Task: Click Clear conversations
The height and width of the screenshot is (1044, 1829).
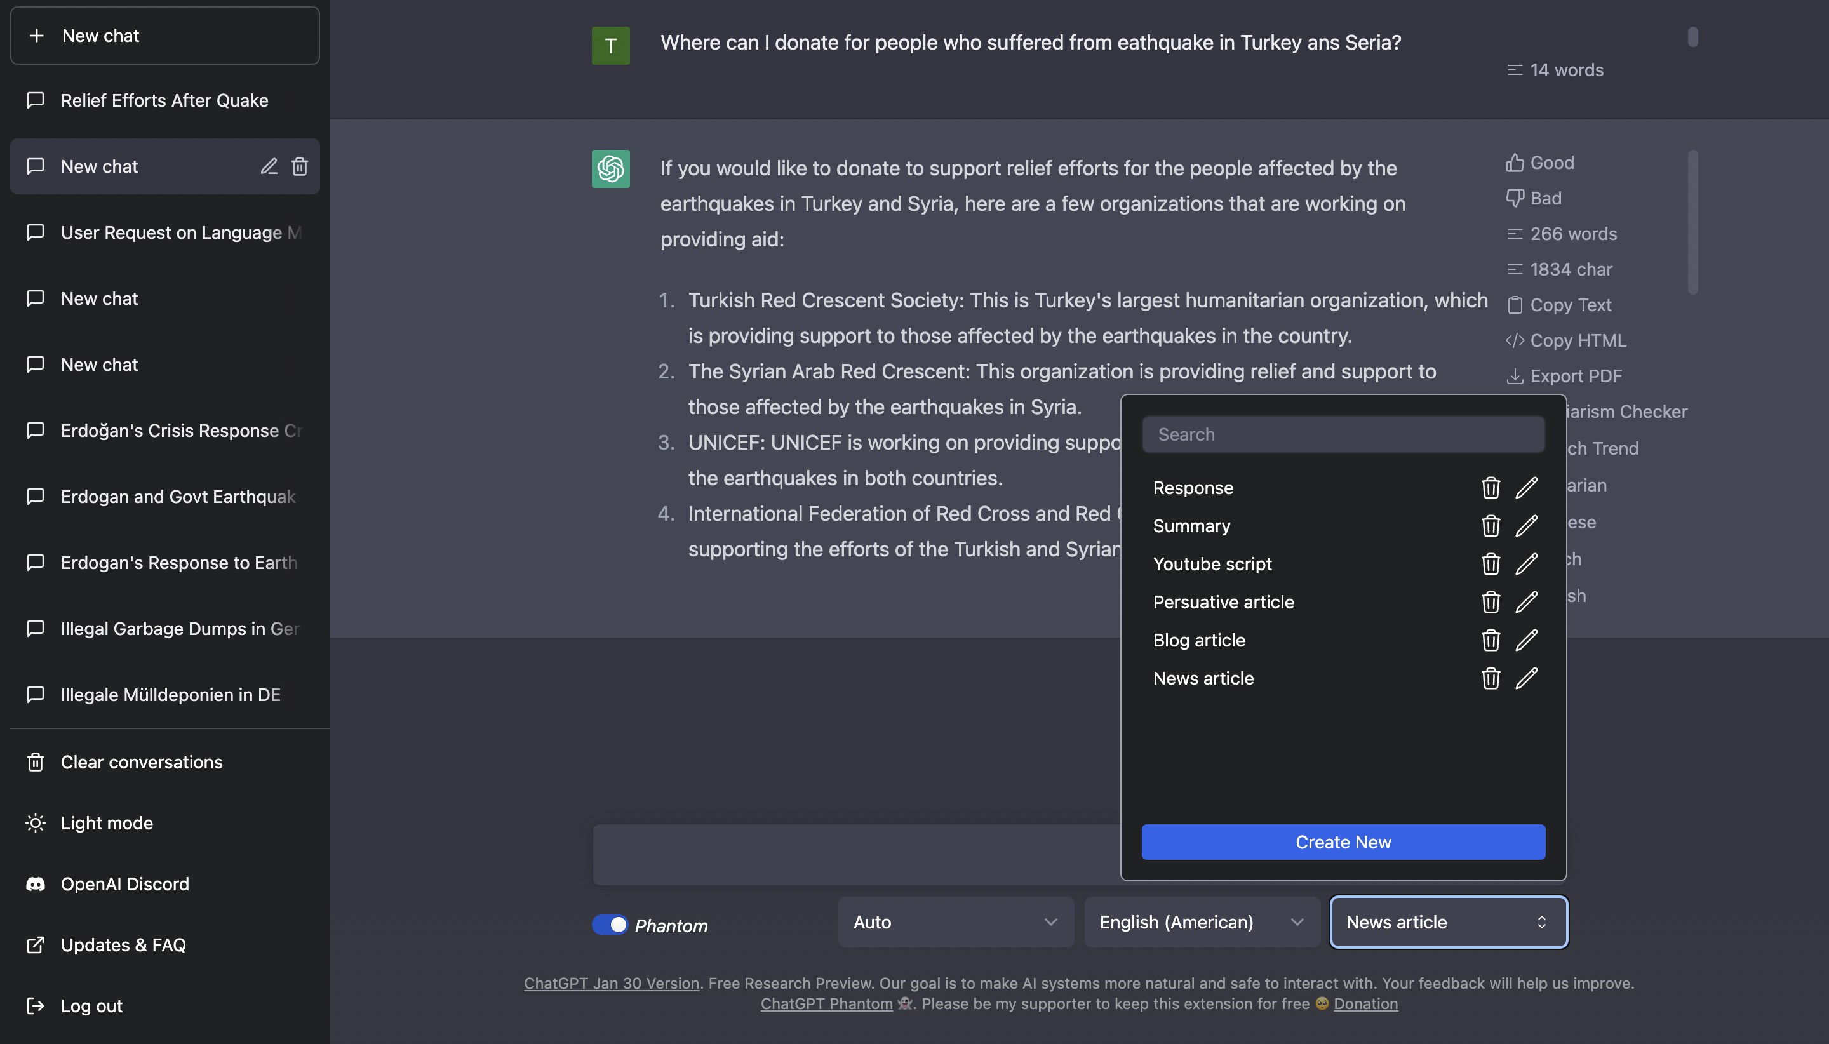Action: coord(165,761)
